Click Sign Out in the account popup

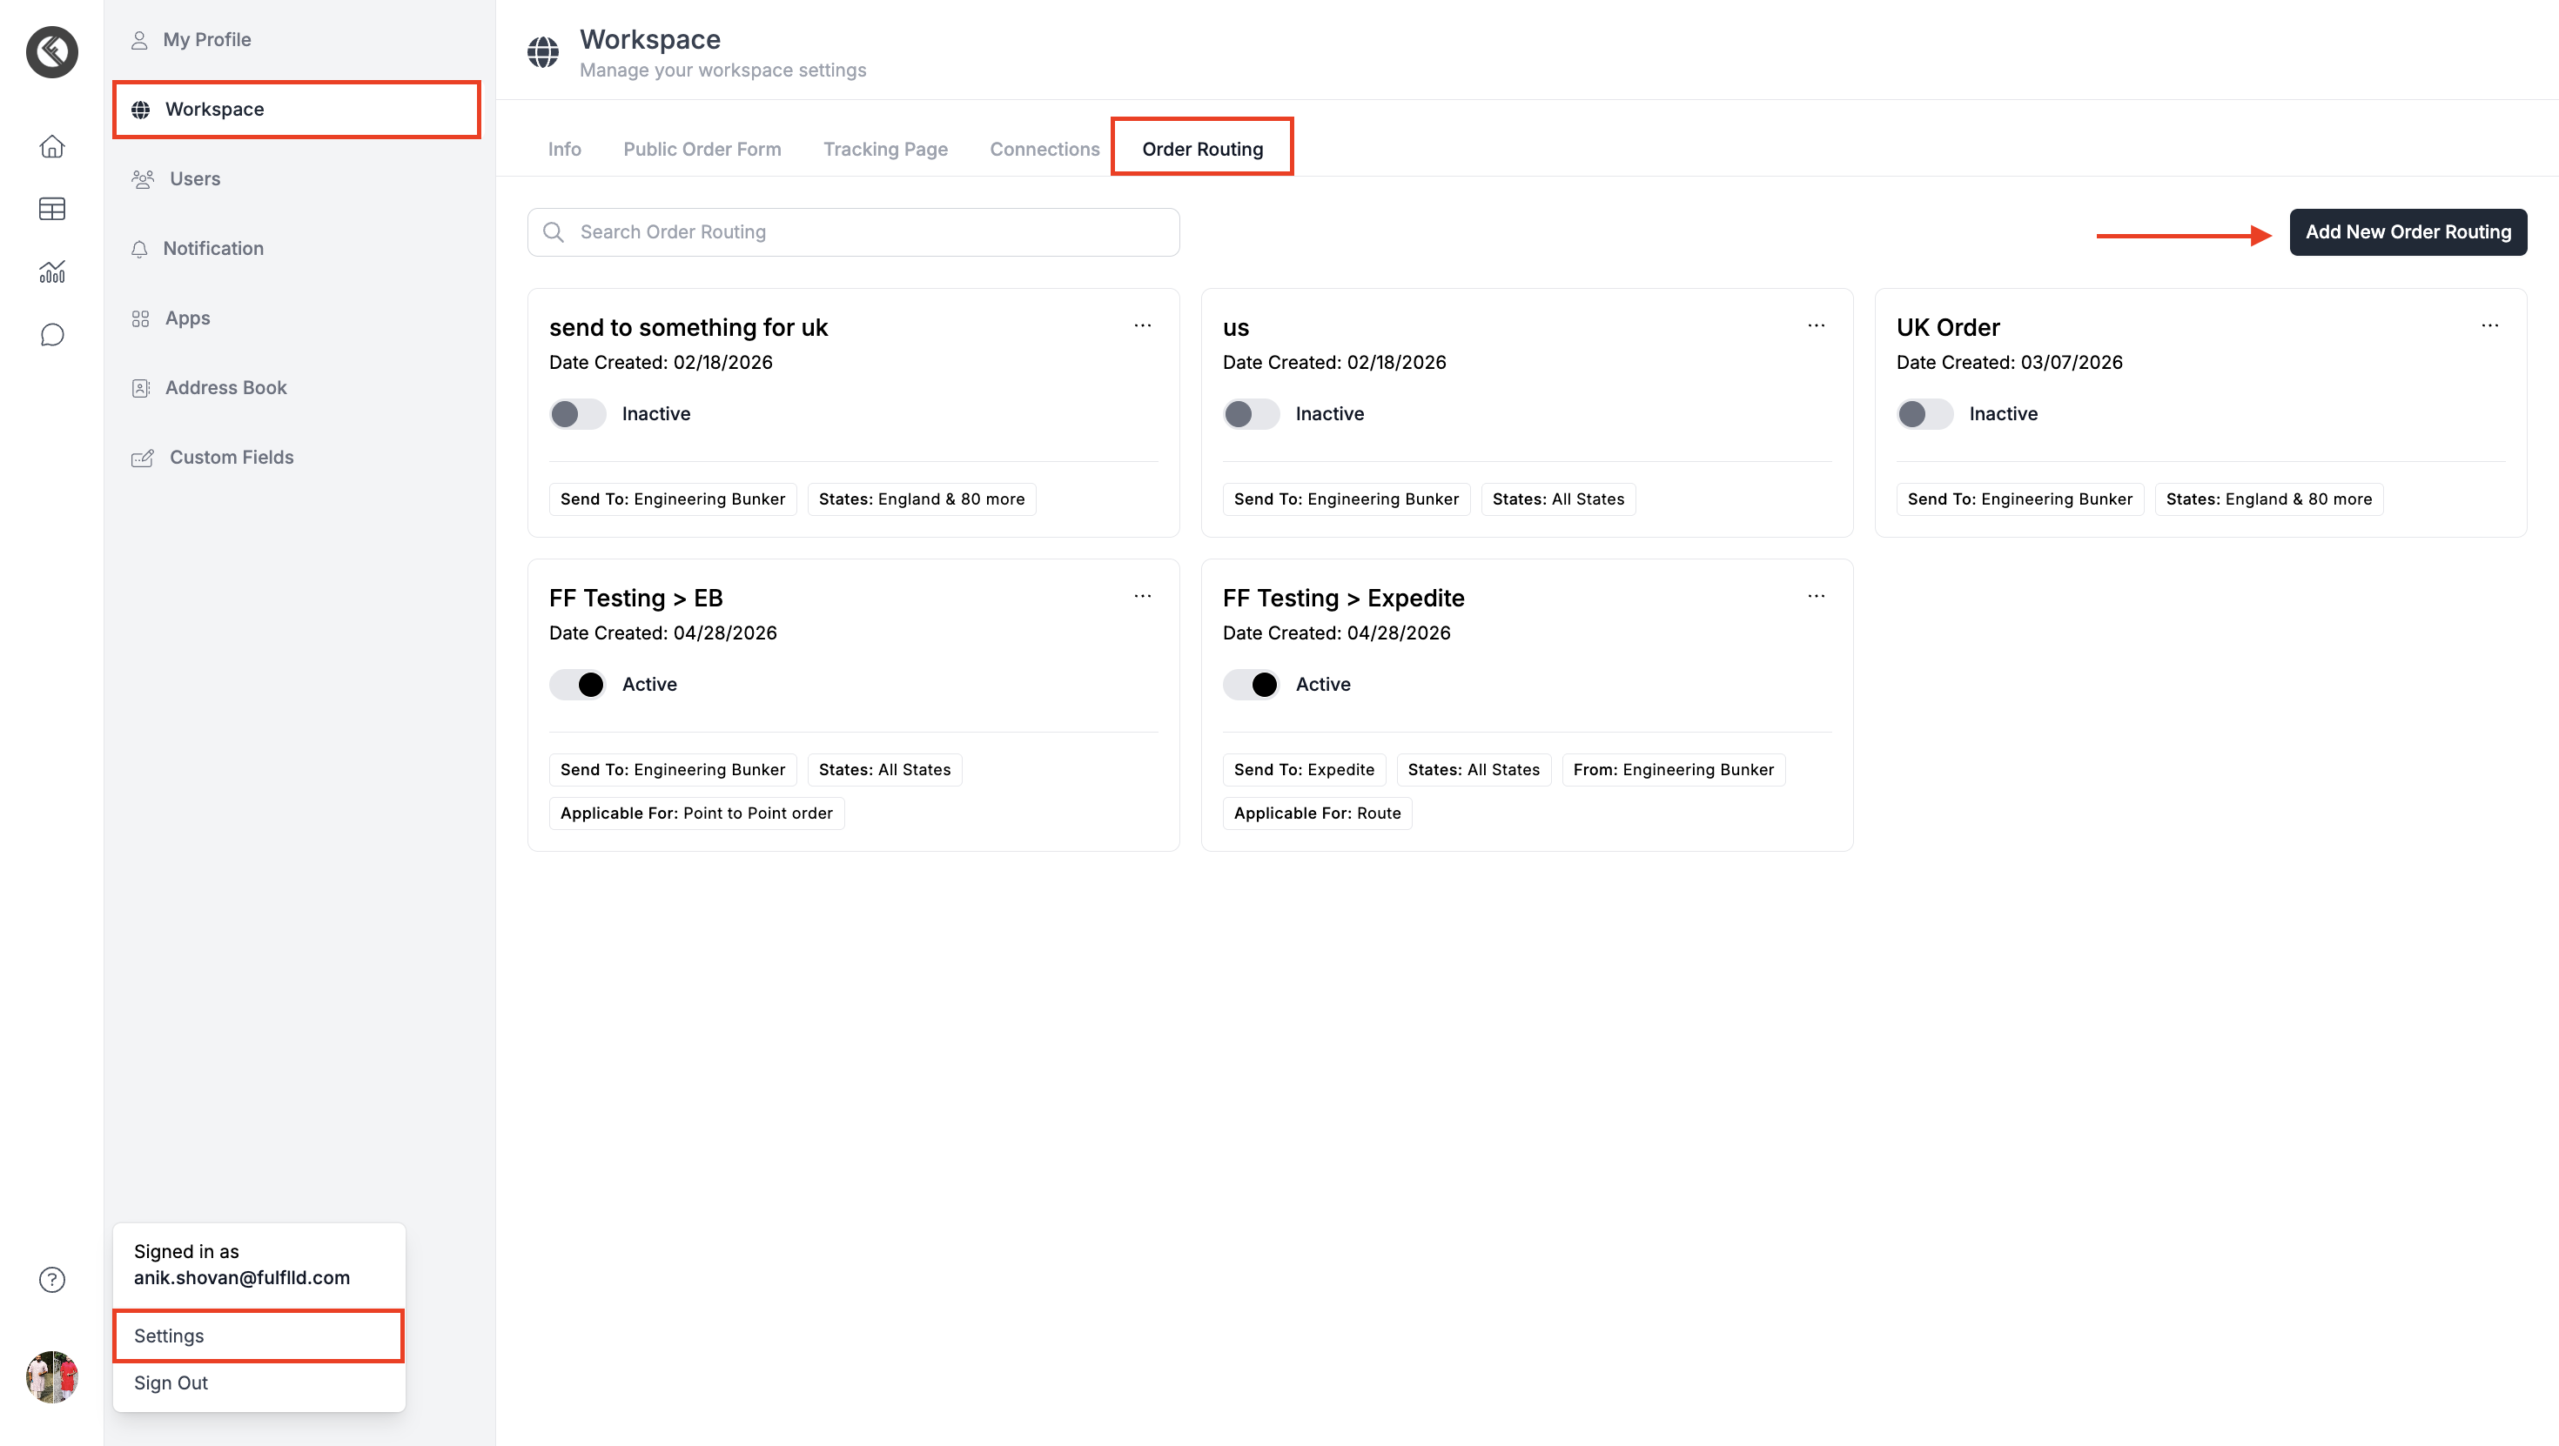point(171,1382)
